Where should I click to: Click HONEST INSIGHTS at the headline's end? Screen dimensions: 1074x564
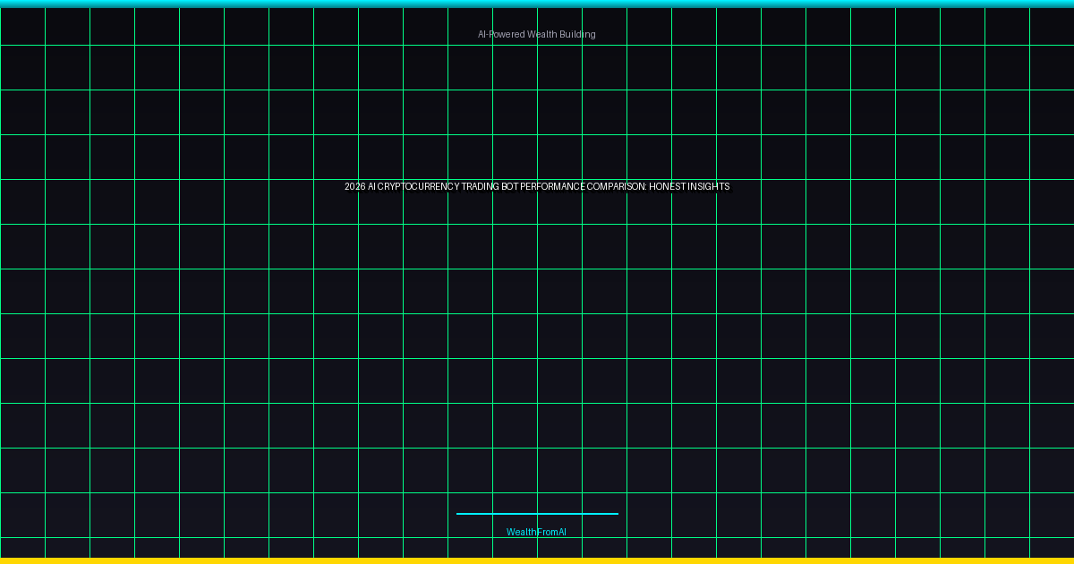pyautogui.click(x=689, y=186)
